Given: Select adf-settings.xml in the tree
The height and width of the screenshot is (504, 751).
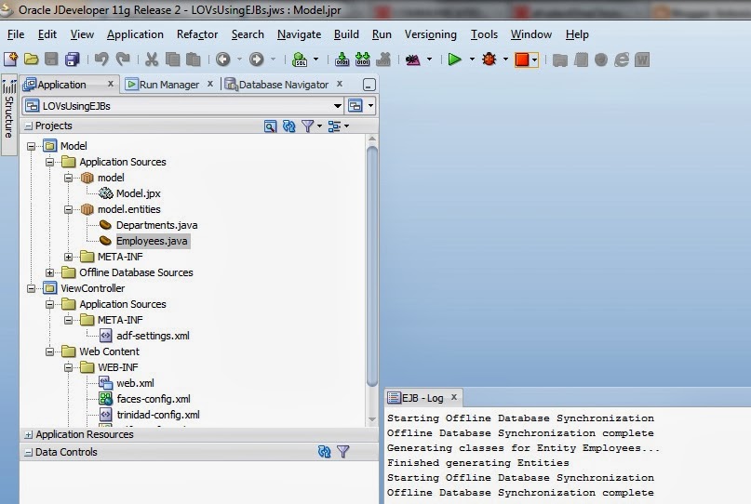Looking at the screenshot, I should click(153, 336).
